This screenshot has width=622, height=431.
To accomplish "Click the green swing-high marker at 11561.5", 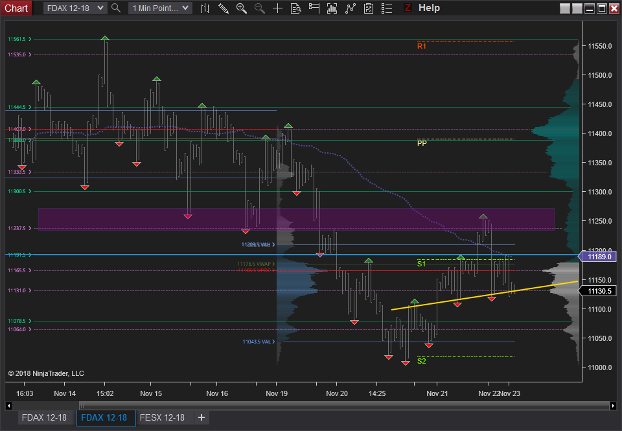I will point(105,38).
